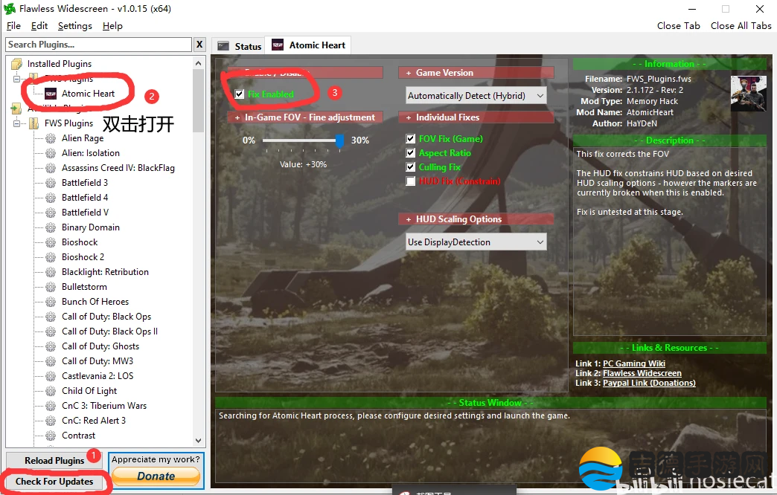Click gear icon beside Call of Duty: Black Ops

[51, 317]
